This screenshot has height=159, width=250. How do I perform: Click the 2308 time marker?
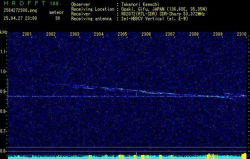194,34
